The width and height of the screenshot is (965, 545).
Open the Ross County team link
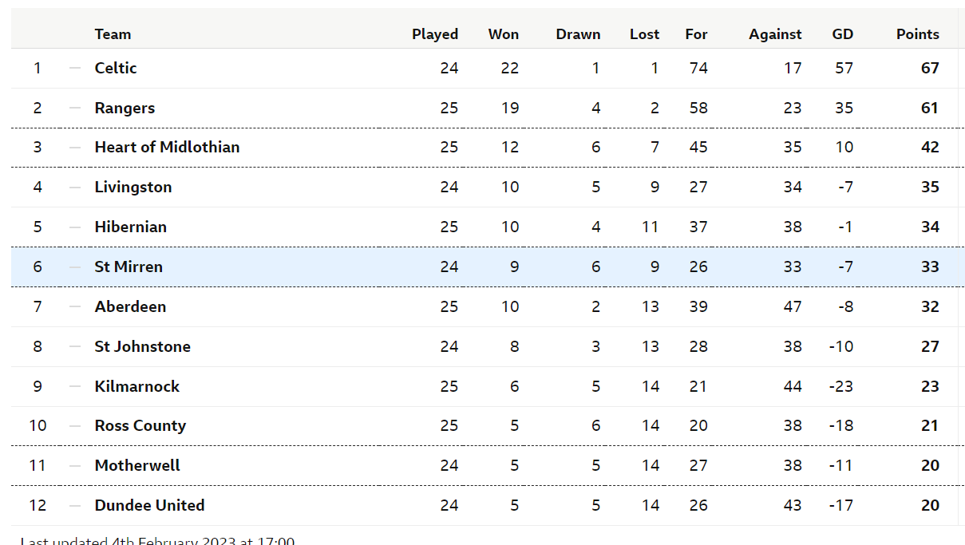[140, 425]
